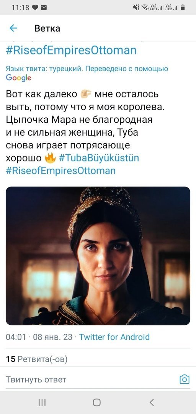Tap the Android recent apps icon
The image size is (196, 414).
(42, 402)
